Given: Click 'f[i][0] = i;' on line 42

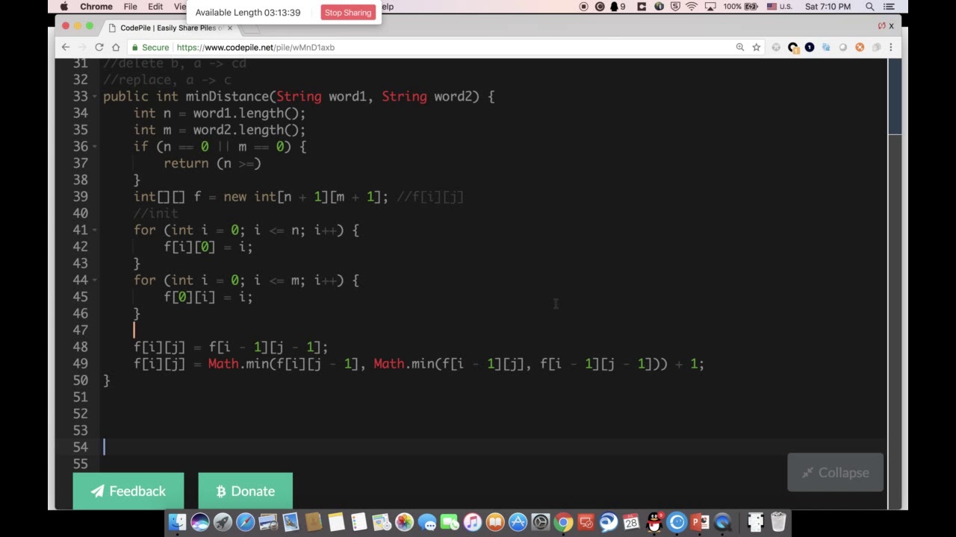Looking at the screenshot, I should pyautogui.click(x=208, y=247).
